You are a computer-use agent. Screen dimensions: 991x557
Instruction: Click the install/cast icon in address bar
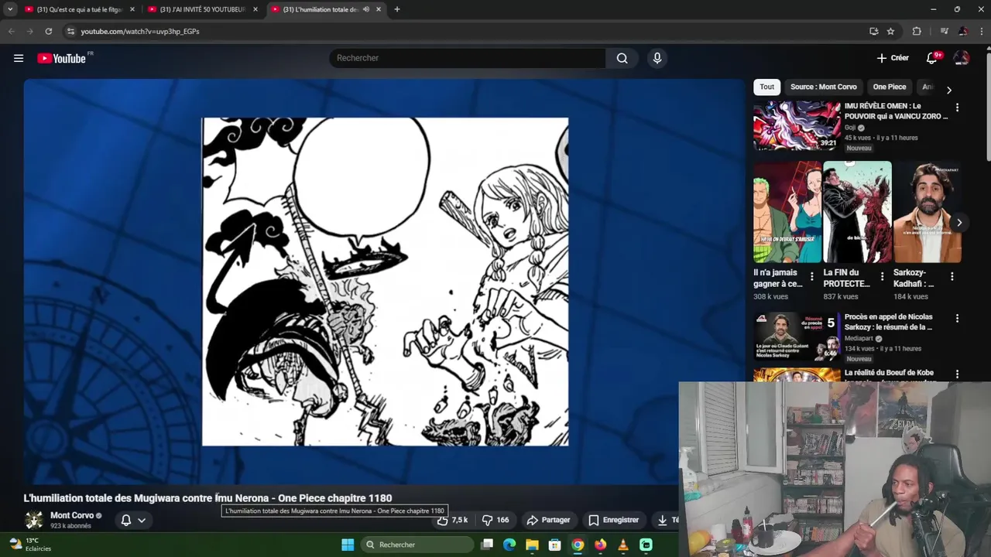(873, 31)
